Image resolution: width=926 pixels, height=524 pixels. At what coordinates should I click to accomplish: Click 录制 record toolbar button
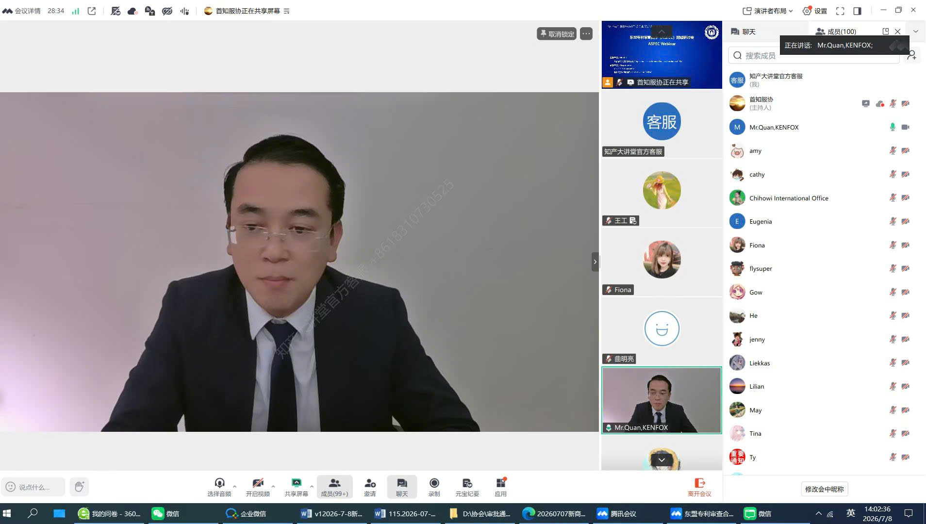[x=434, y=487]
